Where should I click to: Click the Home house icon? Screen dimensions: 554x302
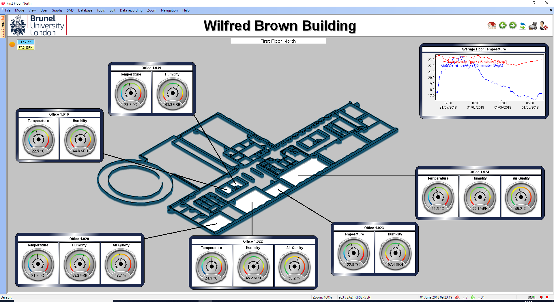coord(492,26)
